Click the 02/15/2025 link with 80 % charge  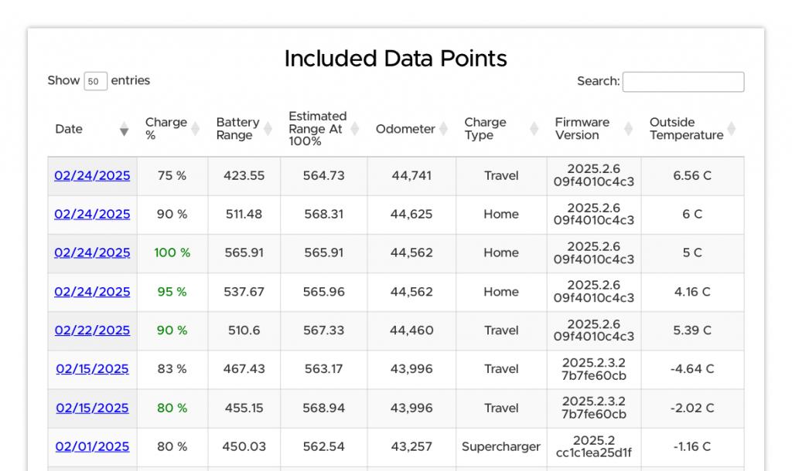click(92, 408)
